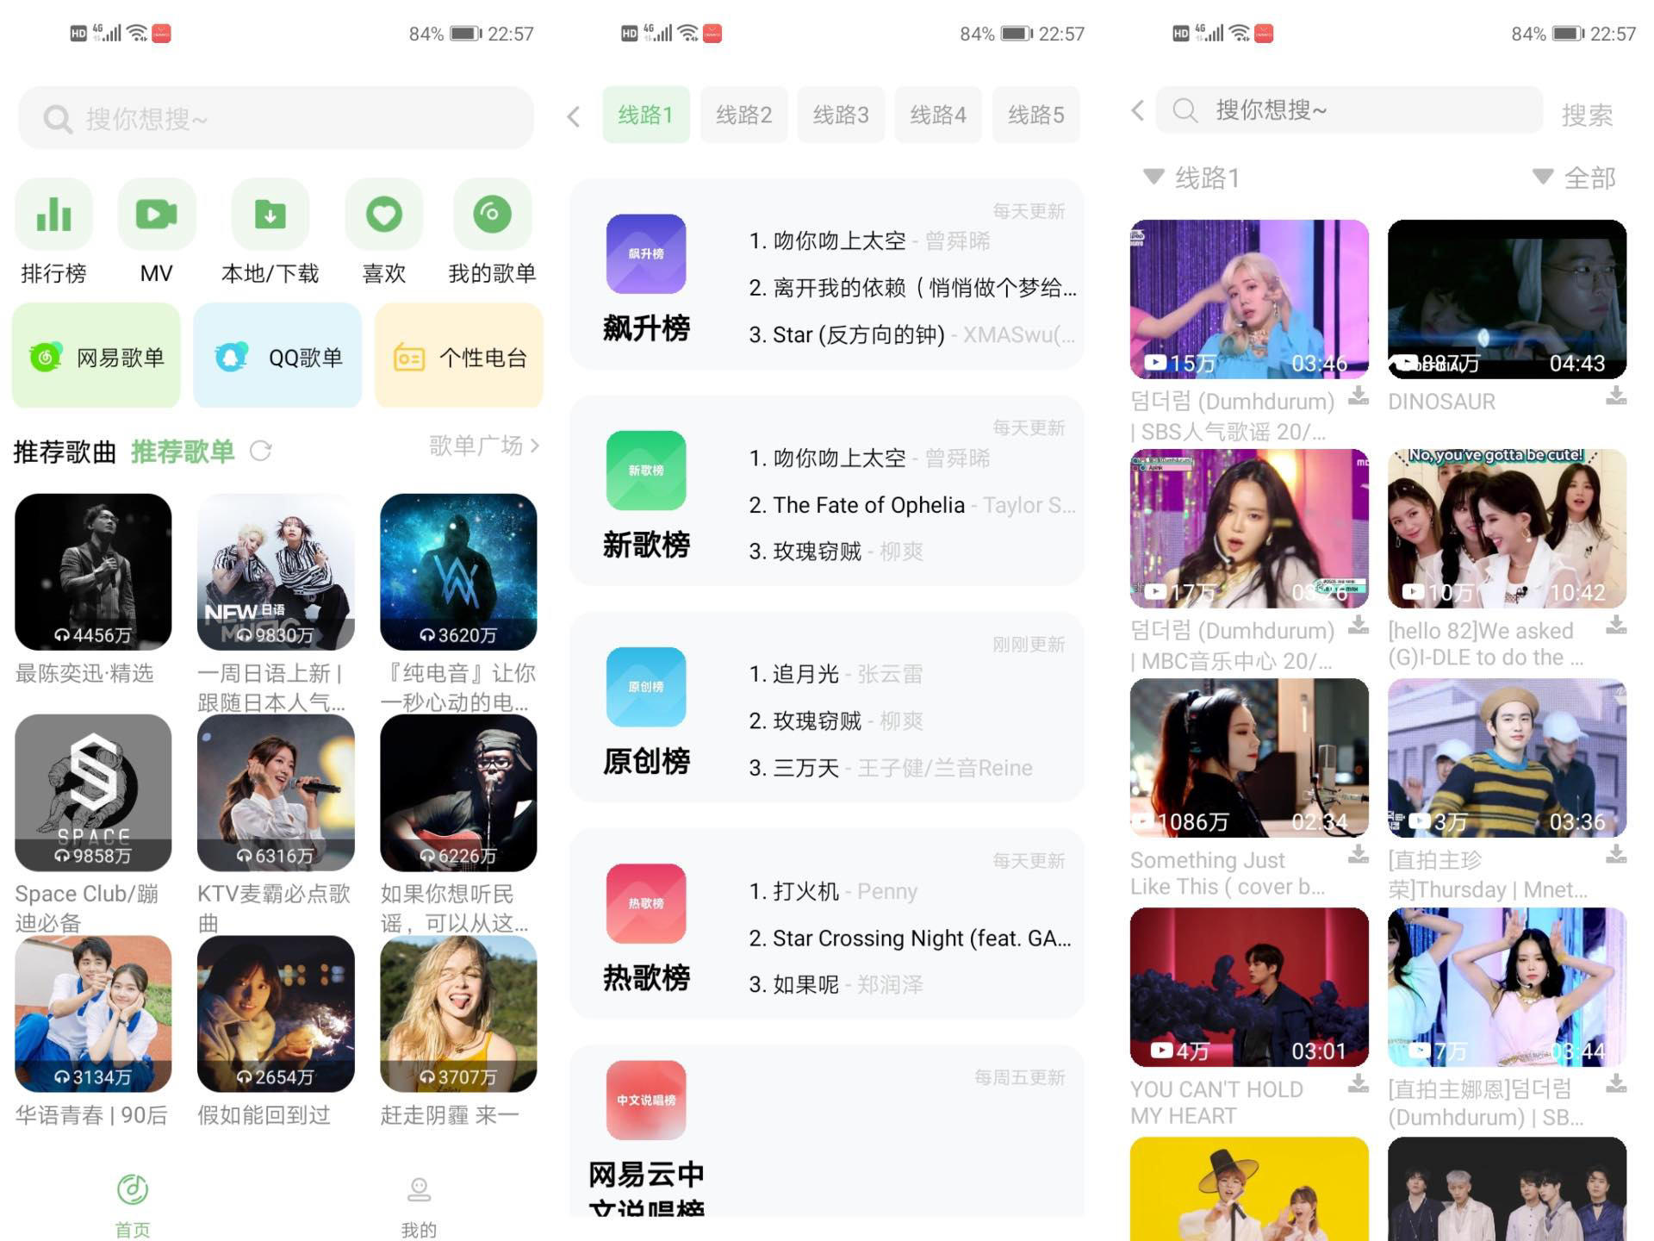
Task: Open 我的歌单 playlist disc icon
Action: (x=491, y=215)
